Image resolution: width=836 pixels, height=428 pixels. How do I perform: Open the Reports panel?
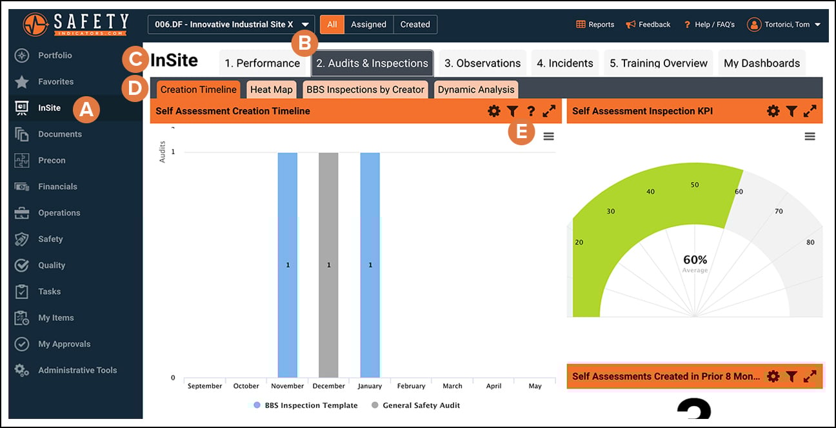tap(594, 24)
